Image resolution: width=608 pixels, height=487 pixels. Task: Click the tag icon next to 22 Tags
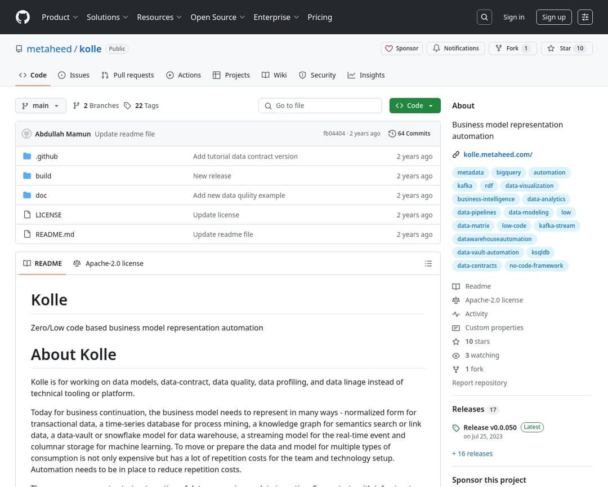point(127,105)
